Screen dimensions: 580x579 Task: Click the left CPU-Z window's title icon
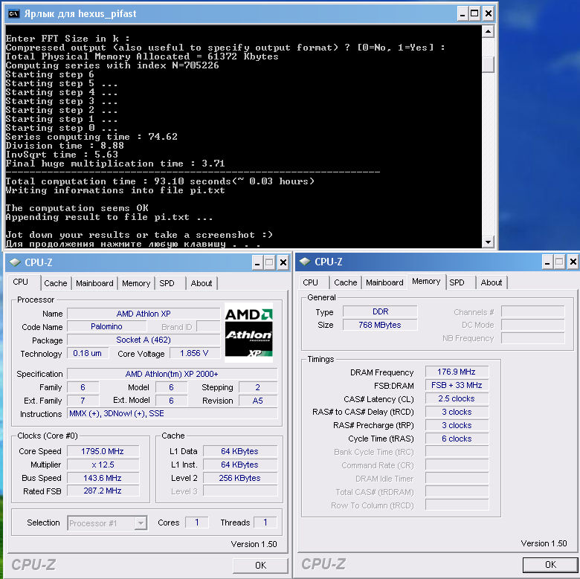(15, 262)
